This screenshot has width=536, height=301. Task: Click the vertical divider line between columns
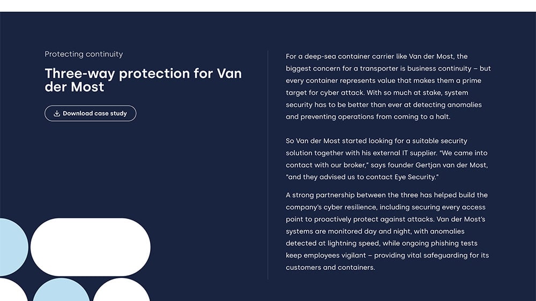pyautogui.click(x=268, y=165)
